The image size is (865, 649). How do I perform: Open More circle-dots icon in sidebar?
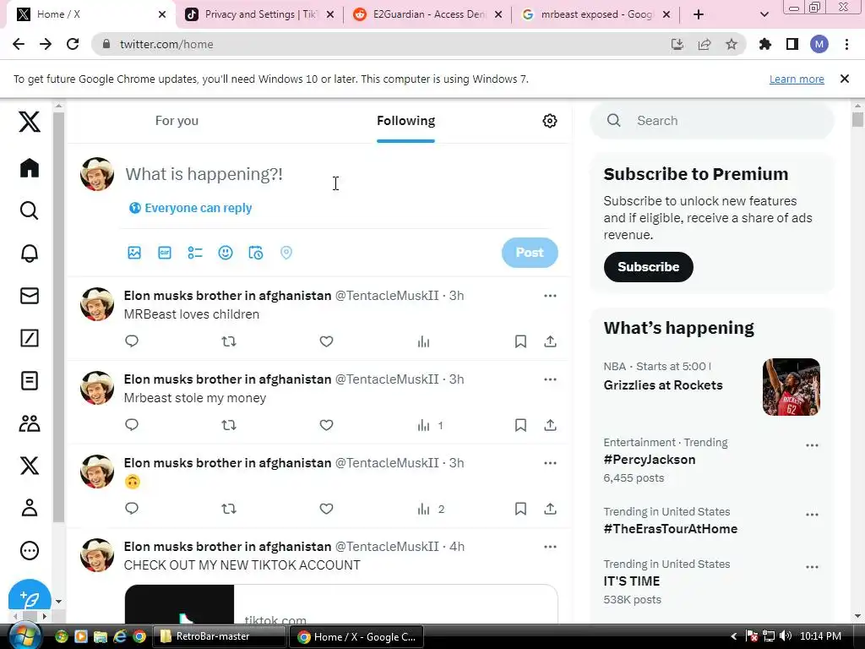point(30,550)
